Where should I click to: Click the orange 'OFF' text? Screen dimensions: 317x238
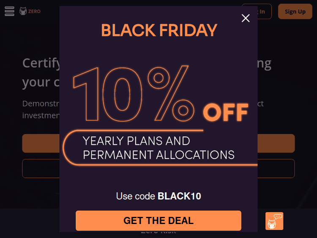coord(225,112)
